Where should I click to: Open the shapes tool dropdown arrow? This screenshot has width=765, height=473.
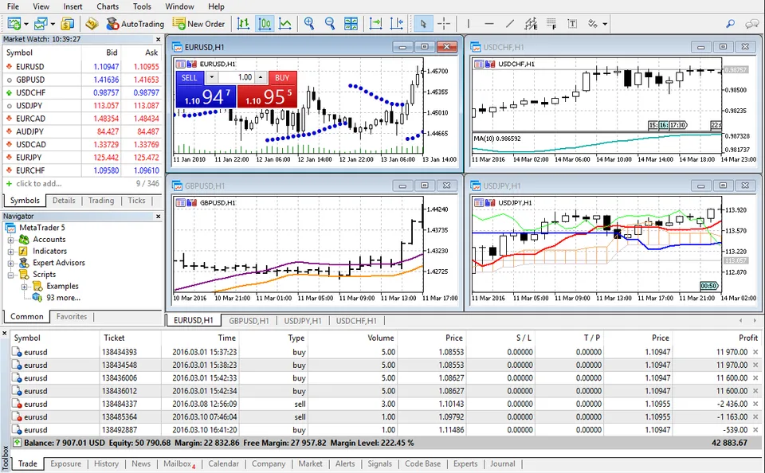(605, 23)
